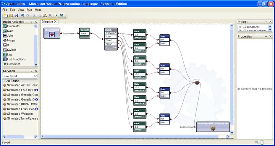Select Simulated KUKA LBR3 service

pos(20,104)
